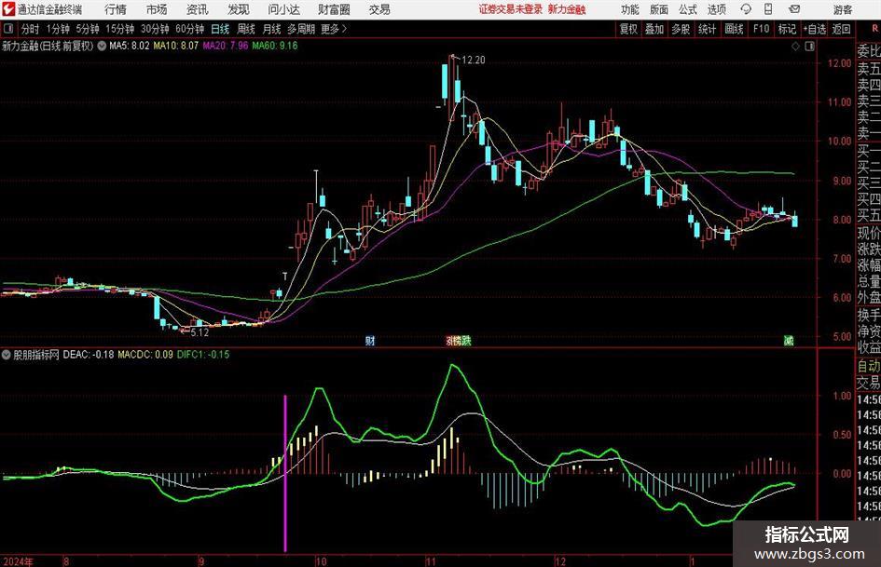Open the 交易 menu

tap(379, 9)
